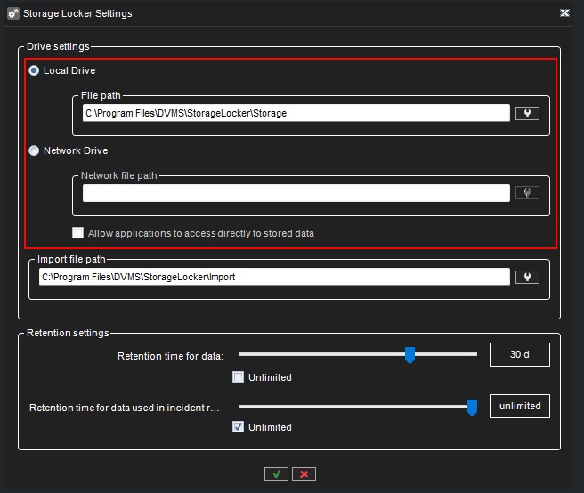This screenshot has width=584, height=493.
Task: Click the Import file path text field
Action: 272,277
